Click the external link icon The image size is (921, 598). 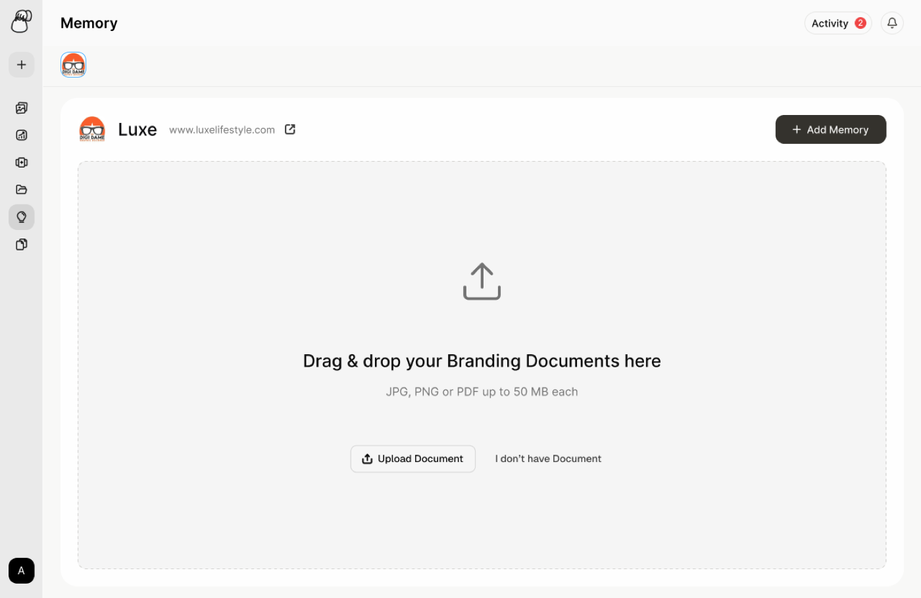click(290, 129)
